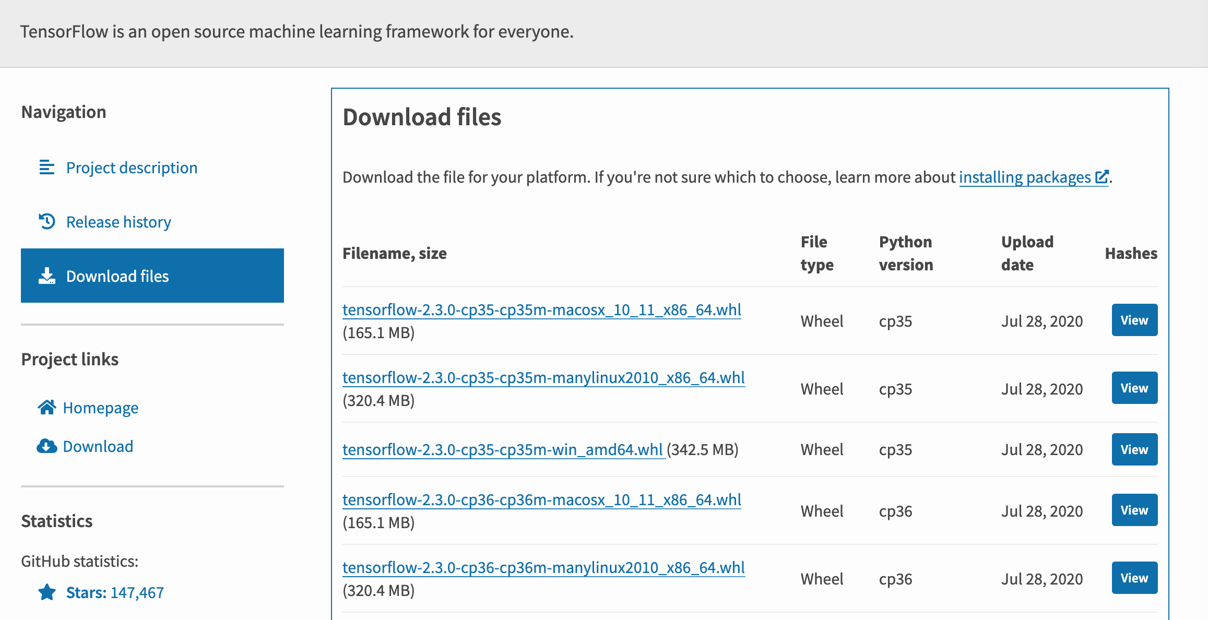Image resolution: width=1208 pixels, height=620 pixels.
Task: Click the 'Filename, size' column header
Action: pos(395,254)
